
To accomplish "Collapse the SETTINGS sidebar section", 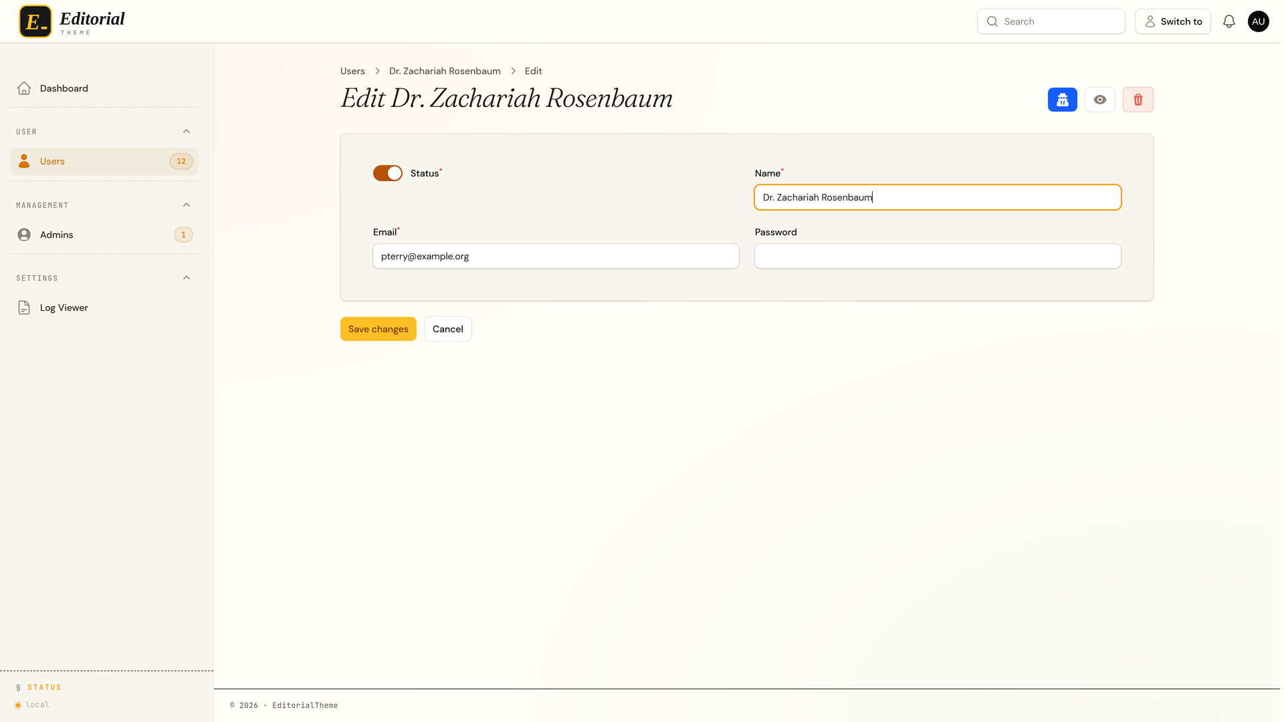I will pyautogui.click(x=187, y=278).
